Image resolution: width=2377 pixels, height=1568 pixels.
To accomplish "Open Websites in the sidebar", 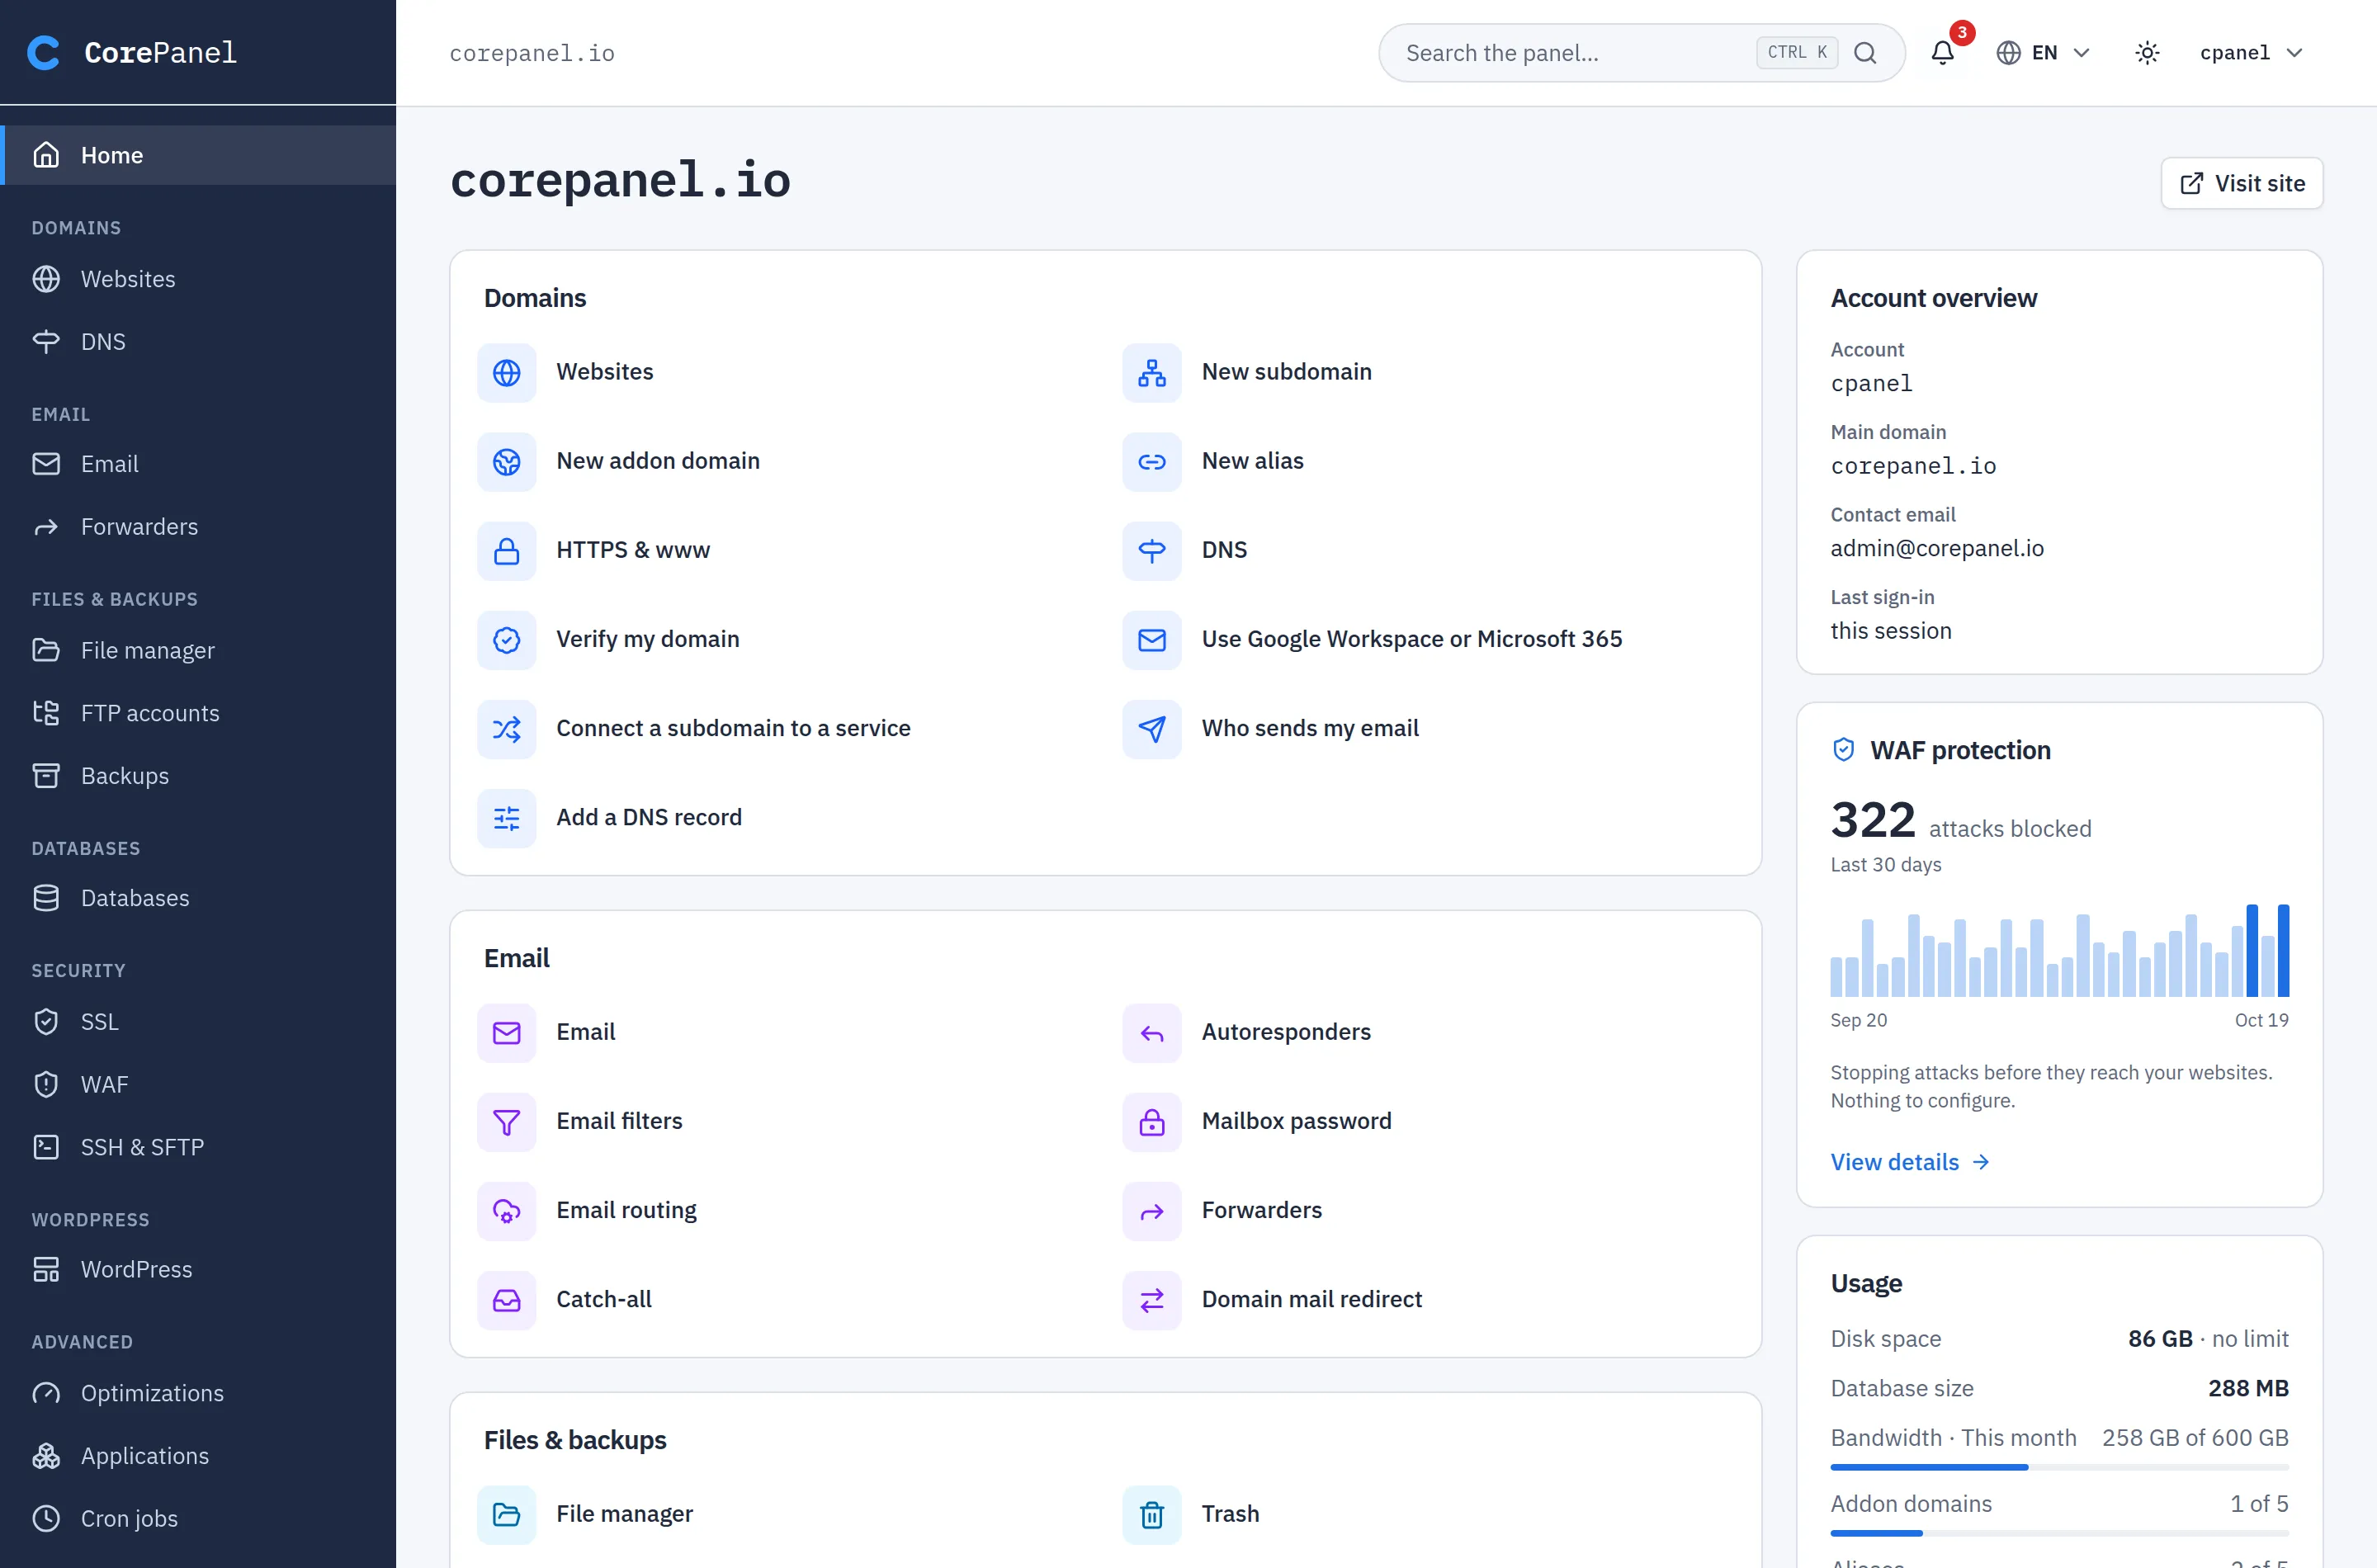I will point(198,279).
